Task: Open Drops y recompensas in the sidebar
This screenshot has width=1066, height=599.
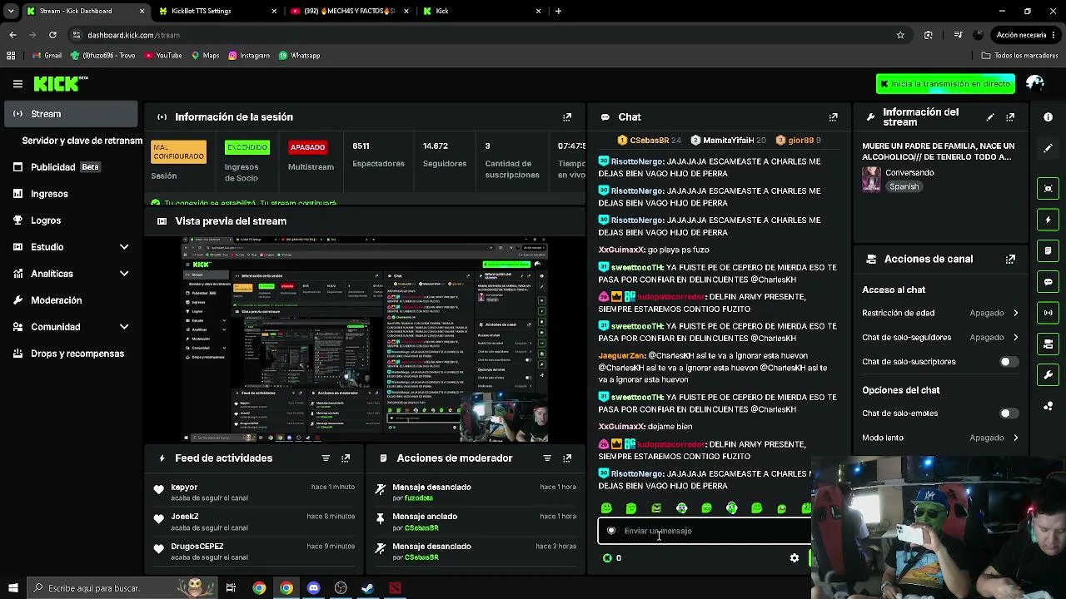Action: [71, 354]
